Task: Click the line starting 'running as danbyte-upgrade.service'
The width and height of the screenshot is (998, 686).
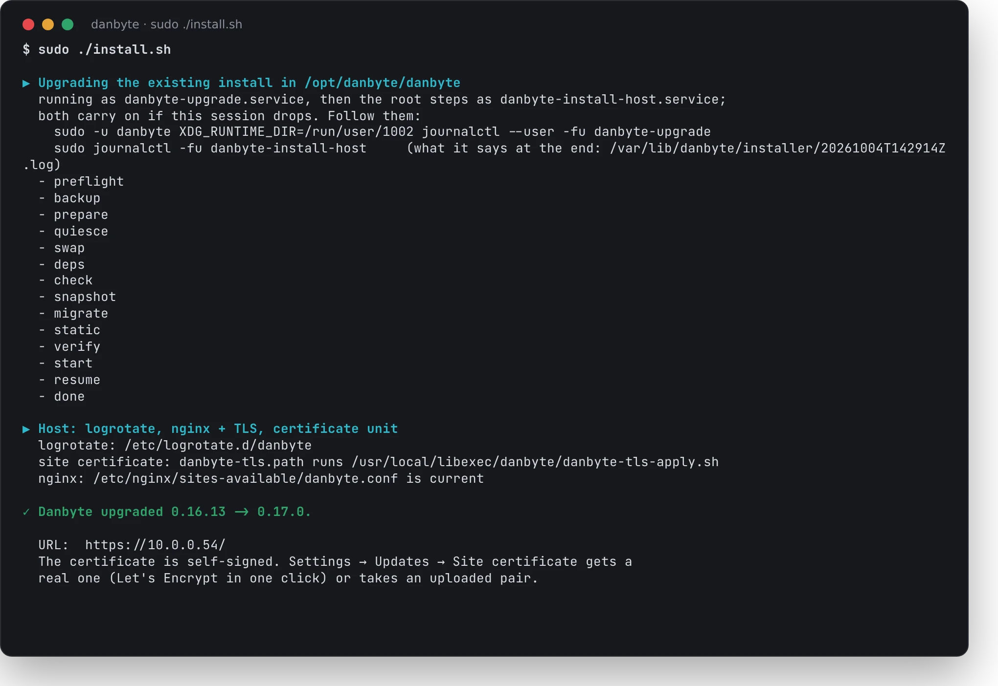Action: coord(382,100)
